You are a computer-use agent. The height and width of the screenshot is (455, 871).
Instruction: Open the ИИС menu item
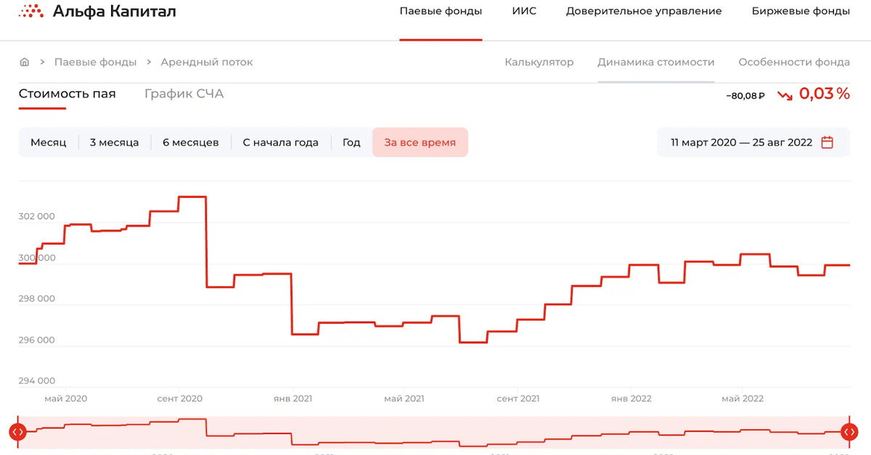[524, 12]
